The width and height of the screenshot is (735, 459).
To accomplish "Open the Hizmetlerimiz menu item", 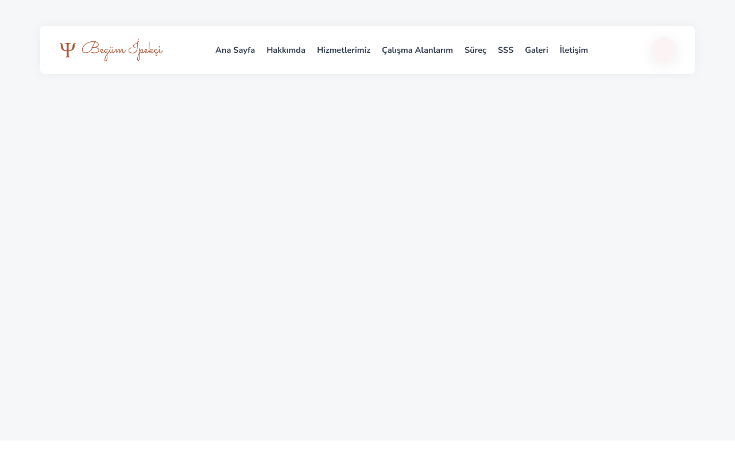I will 343,50.
